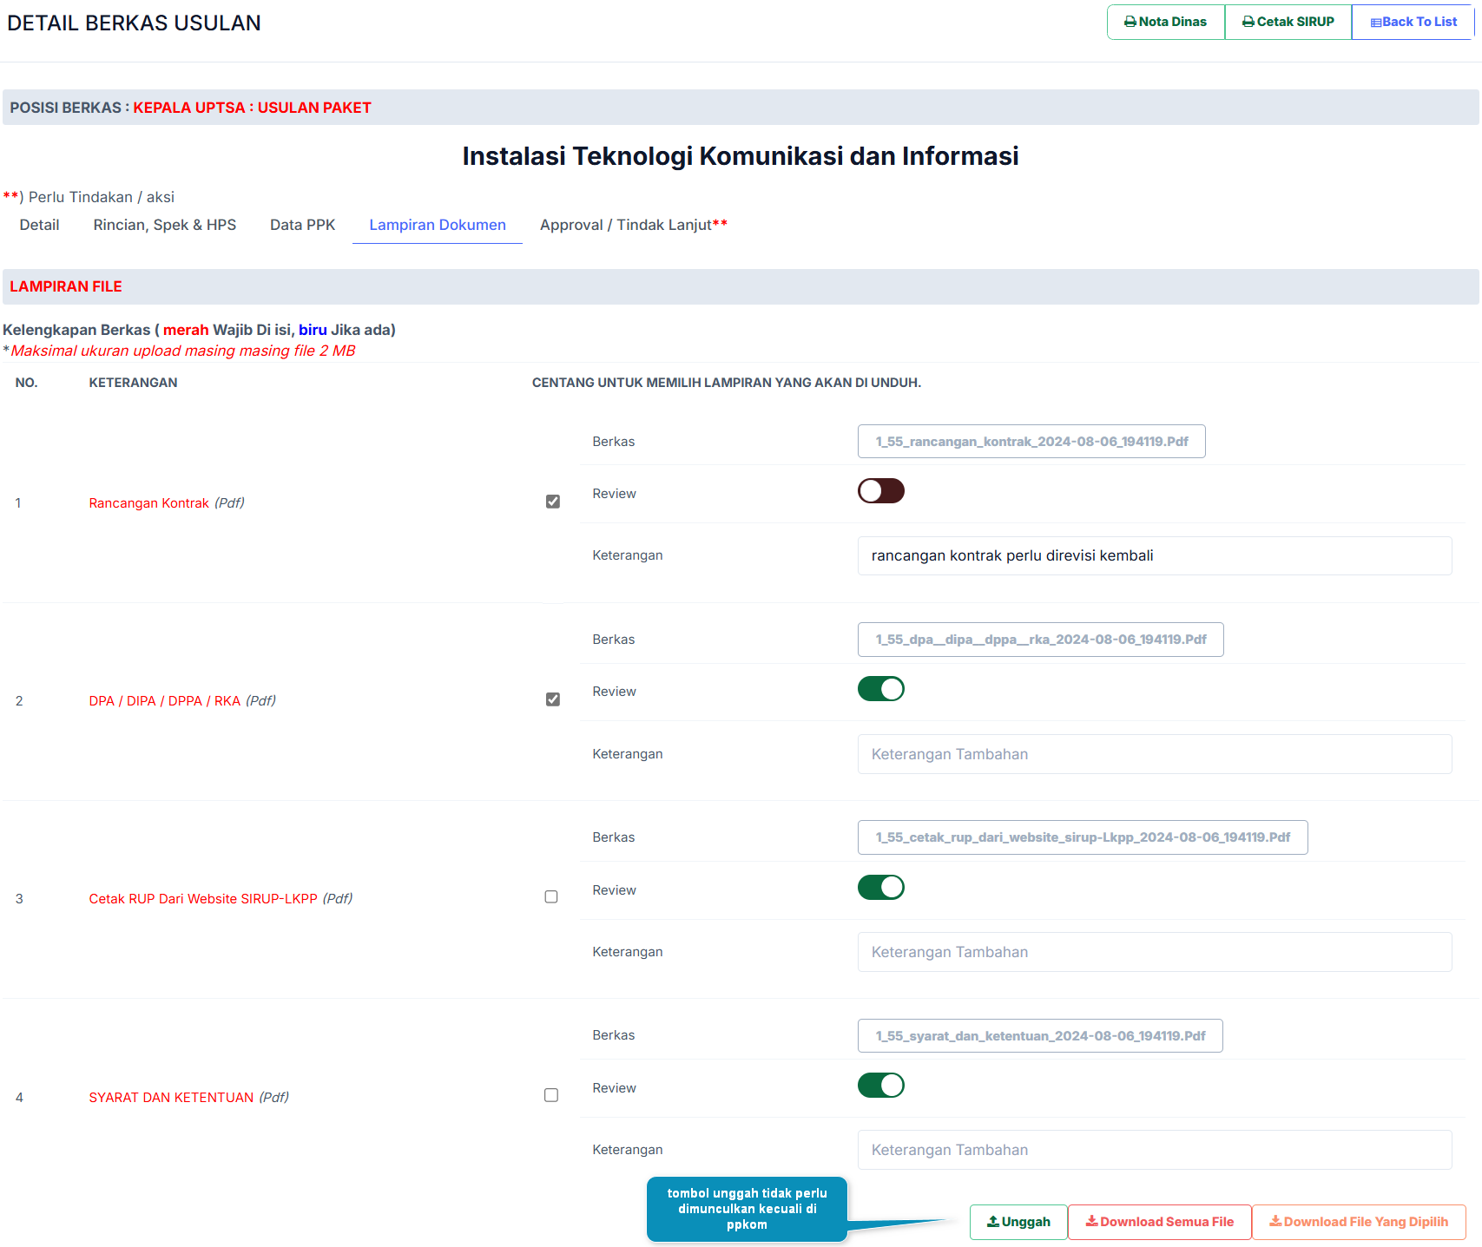
Task: Open the Approval / Tindak Lanjut tab
Action: point(633,225)
